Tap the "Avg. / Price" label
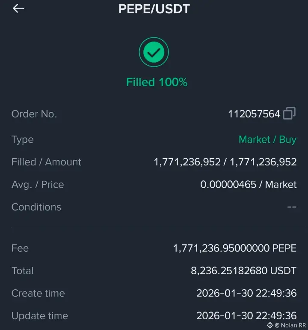The height and width of the screenshot is (330, 308). 38,185
